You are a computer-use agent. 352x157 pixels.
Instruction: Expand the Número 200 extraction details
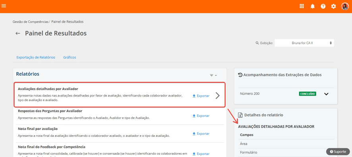(x=326, y=94)
